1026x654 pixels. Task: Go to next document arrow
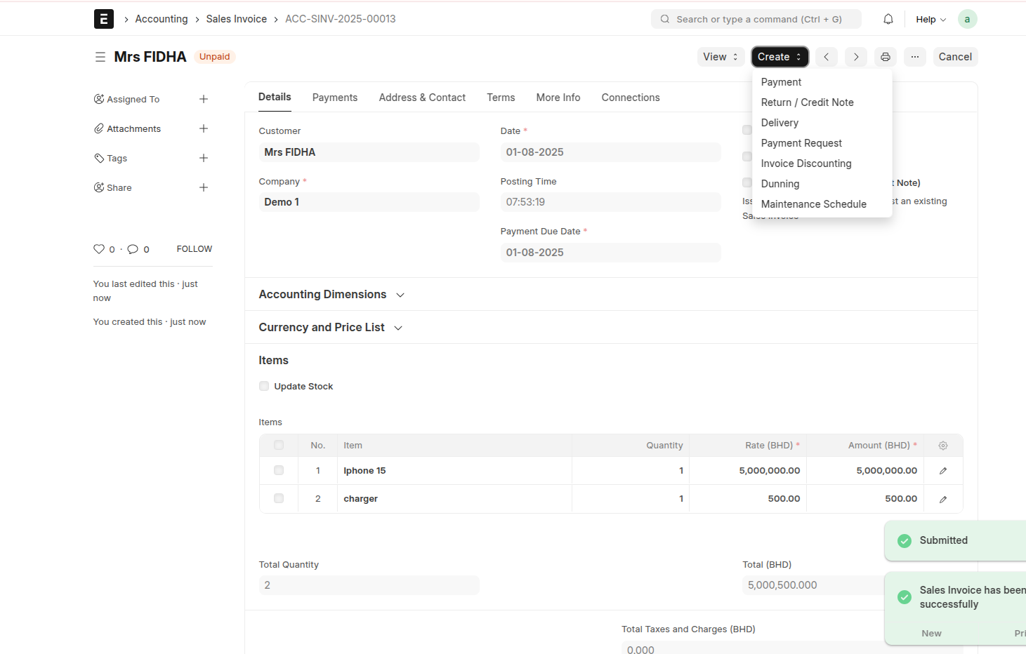point(855,57)
